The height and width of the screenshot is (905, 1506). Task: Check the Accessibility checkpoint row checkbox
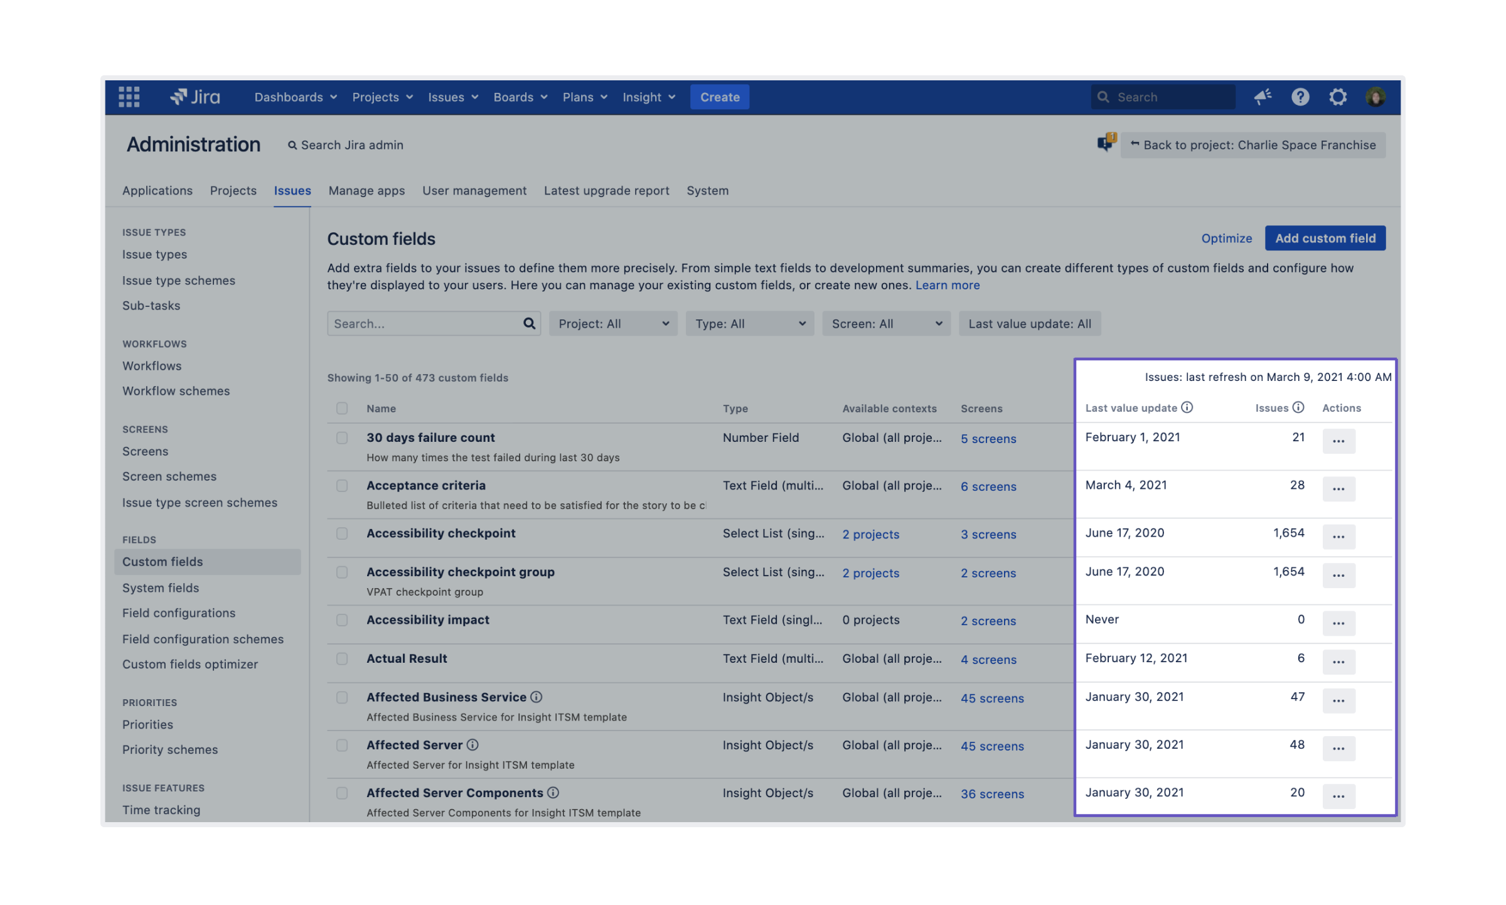tap(342, 533)
